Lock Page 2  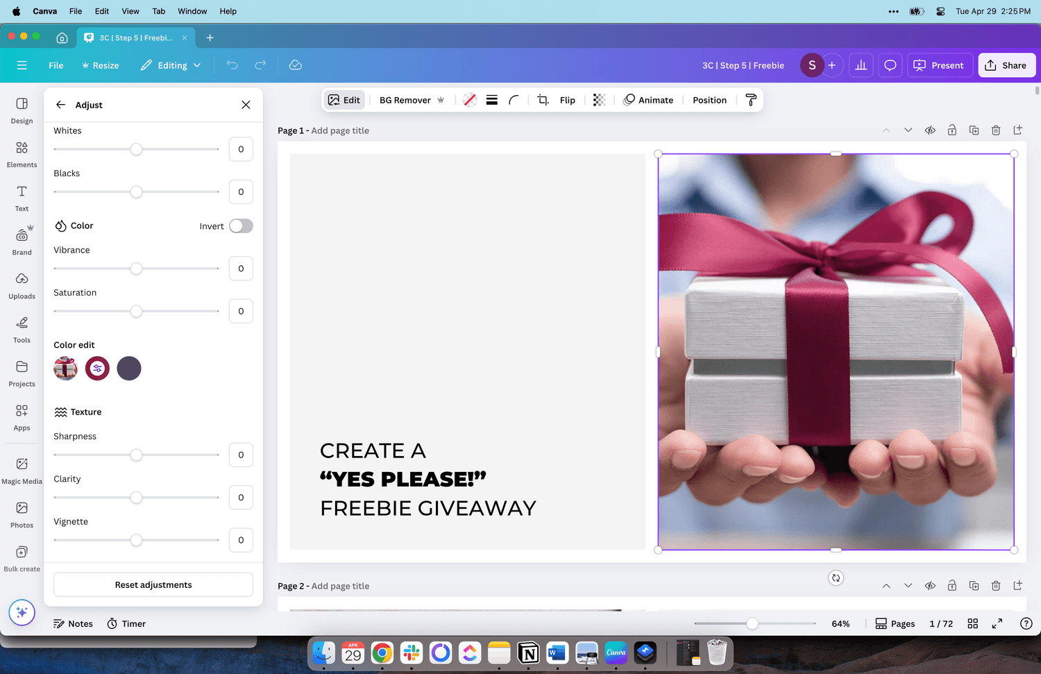coord(952,586)
